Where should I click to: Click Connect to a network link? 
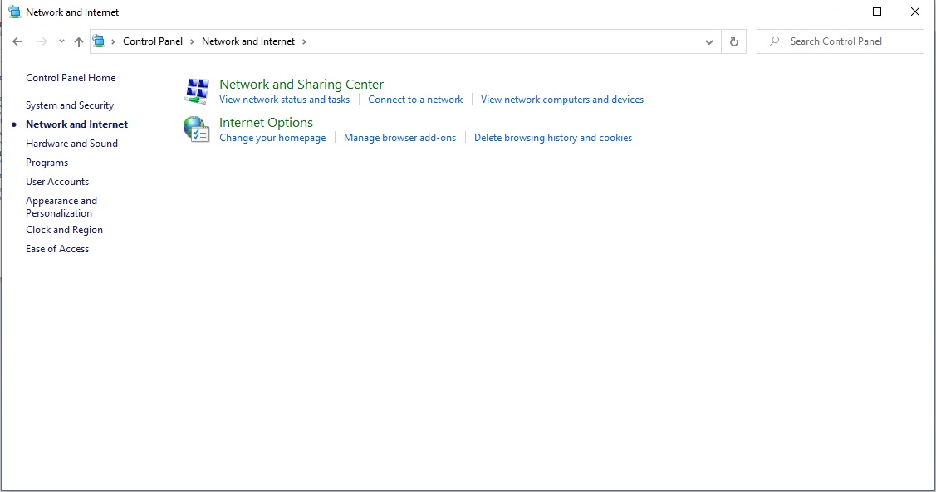[x=415, y=100]
